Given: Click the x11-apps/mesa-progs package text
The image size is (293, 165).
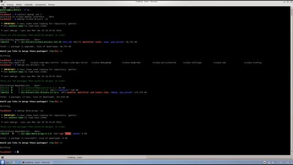Looking at the screenshot, I should tap(36, 133).
